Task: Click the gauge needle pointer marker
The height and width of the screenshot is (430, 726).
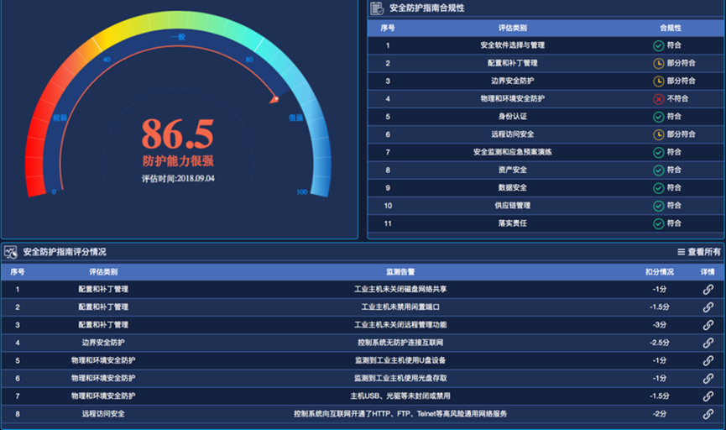Action: [x=274, y=99]
